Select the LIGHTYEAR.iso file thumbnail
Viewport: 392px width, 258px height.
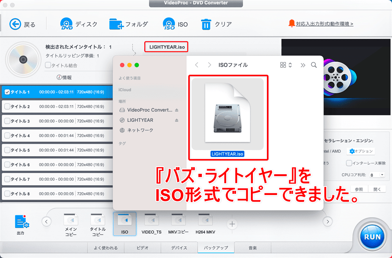point(228,114)
